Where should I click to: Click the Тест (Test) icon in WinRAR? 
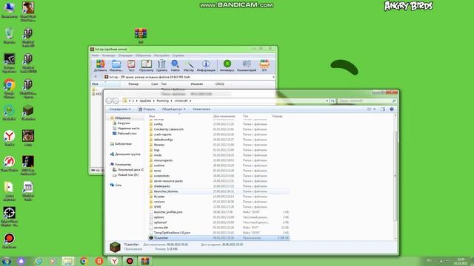click(x=131, y=66)
